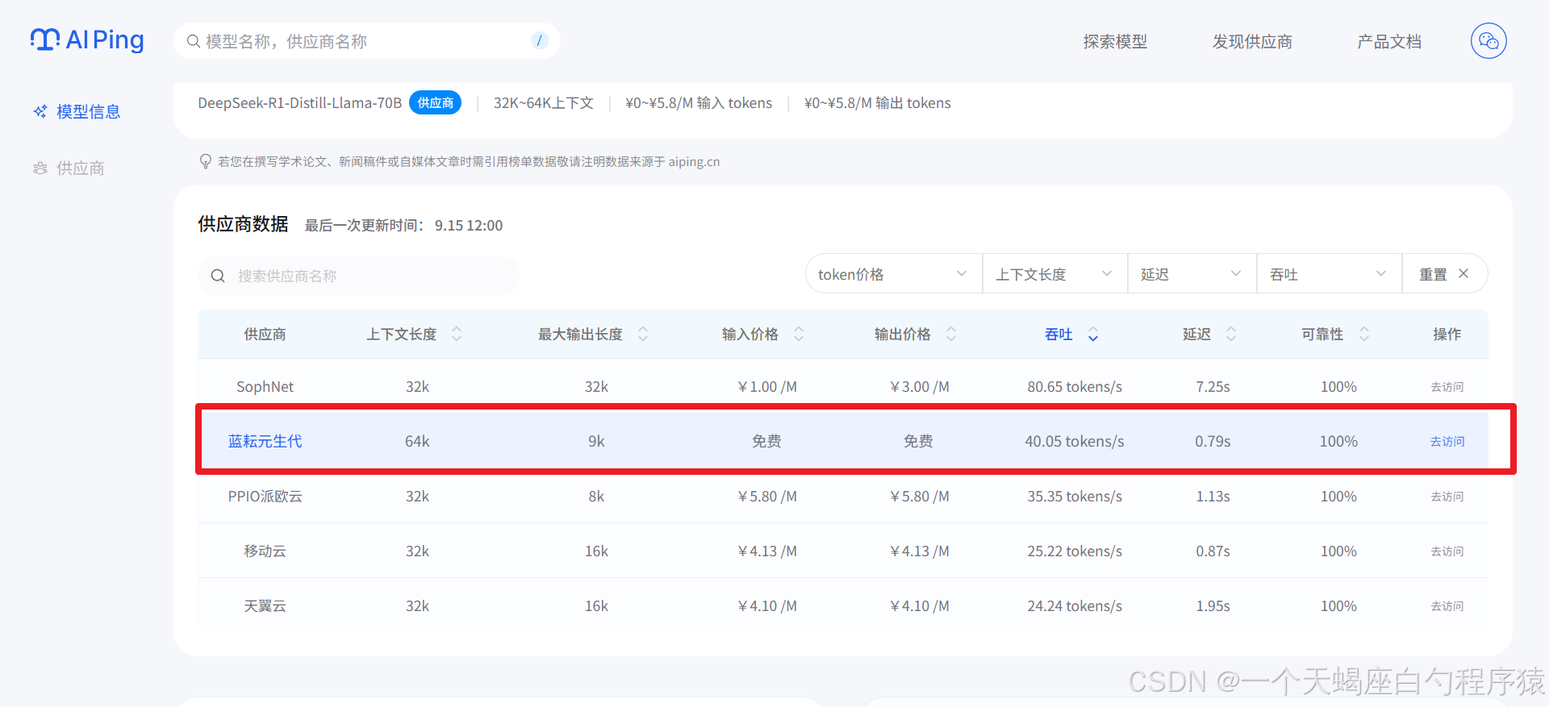Sort by 上下文长度 column arrows
1549x707 pixels.
click(457, 334)
